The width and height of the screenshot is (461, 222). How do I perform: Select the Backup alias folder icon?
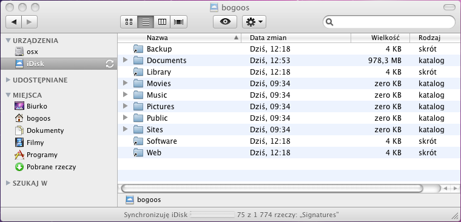(x=138, y=49)
